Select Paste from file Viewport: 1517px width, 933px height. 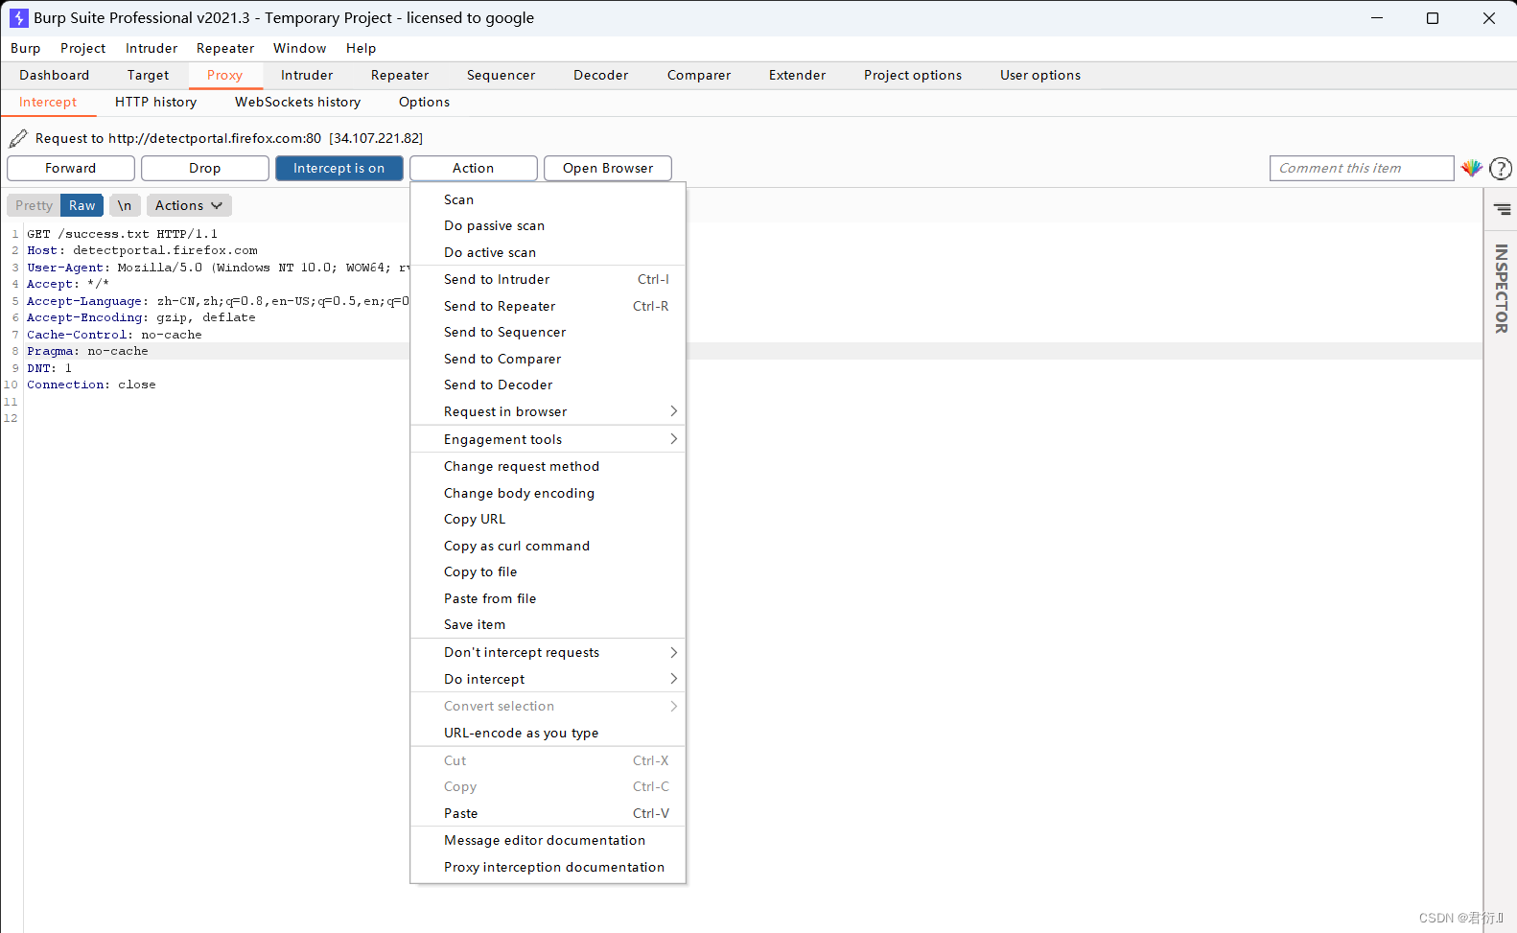tap(548, 598)
